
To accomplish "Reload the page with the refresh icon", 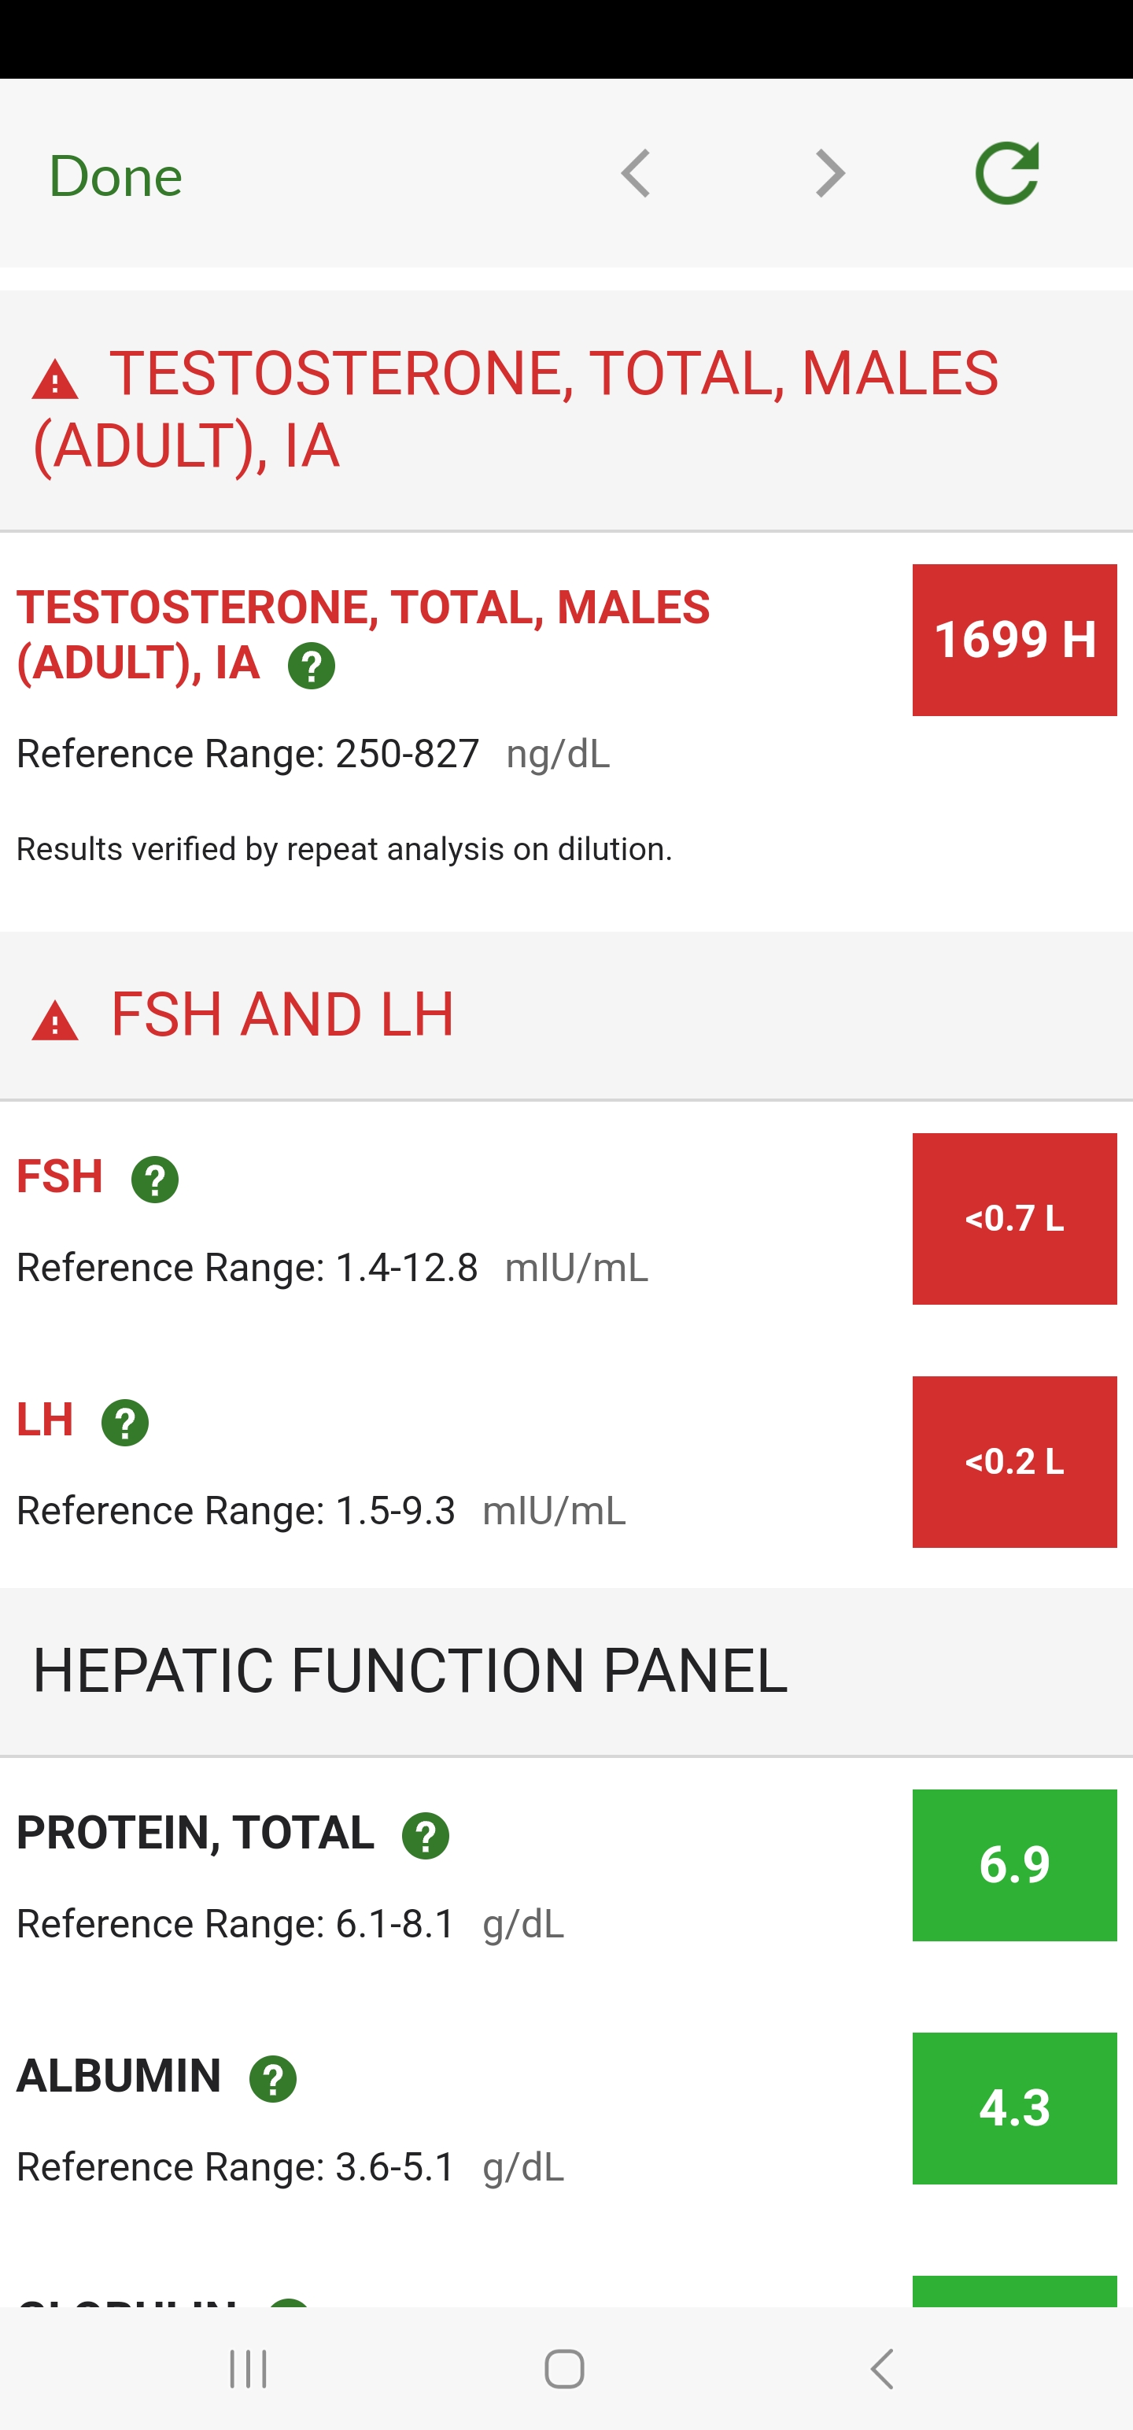I will coord(1006,174).
